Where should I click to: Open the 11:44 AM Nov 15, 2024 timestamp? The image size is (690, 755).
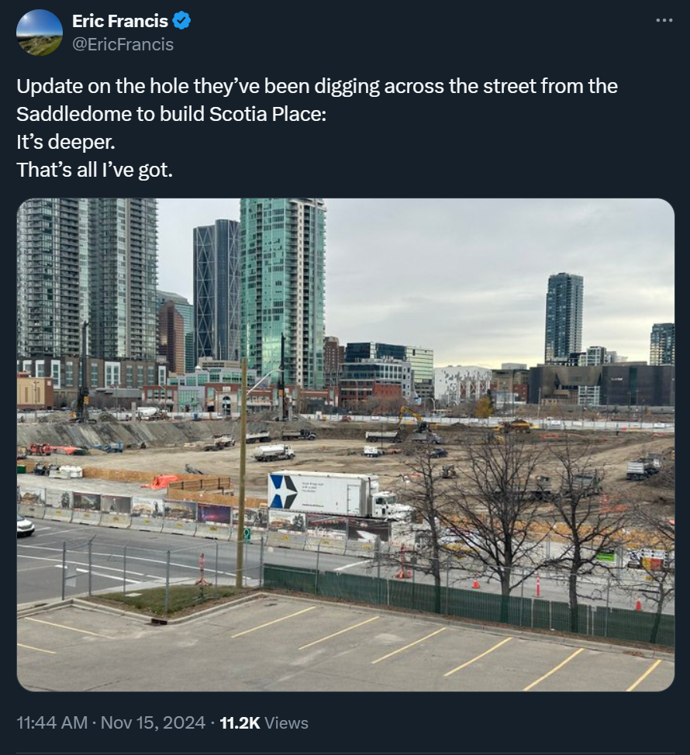coord(111,722)
